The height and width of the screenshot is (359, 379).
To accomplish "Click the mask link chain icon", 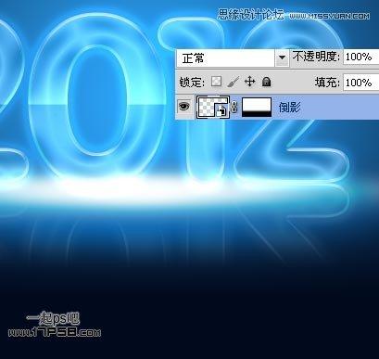I will (234, 107).
